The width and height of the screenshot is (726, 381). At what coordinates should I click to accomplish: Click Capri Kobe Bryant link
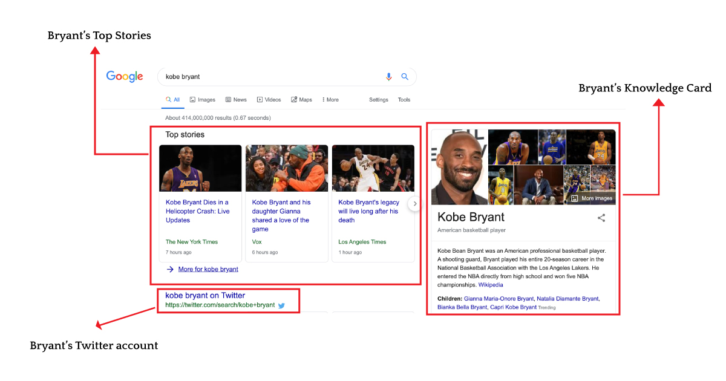pos(513,307)
